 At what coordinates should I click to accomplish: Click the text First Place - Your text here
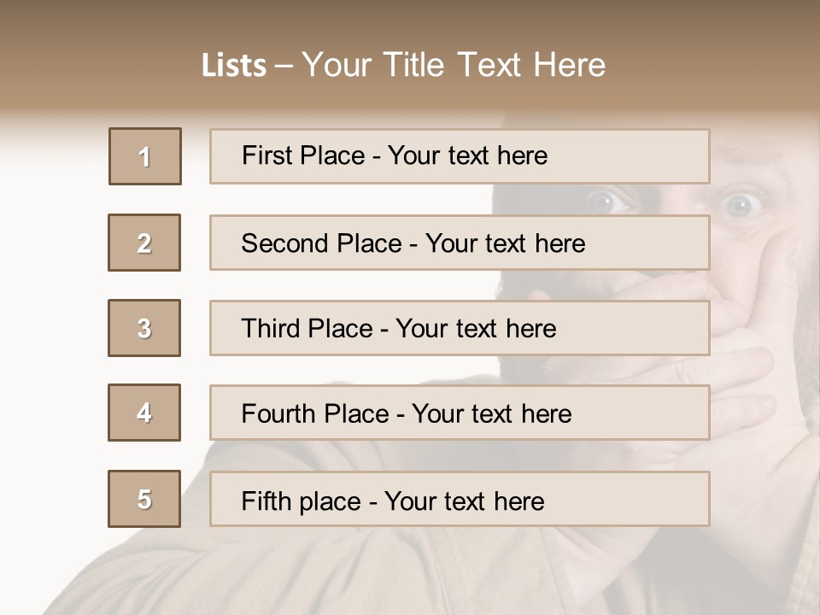click(395, 155)
